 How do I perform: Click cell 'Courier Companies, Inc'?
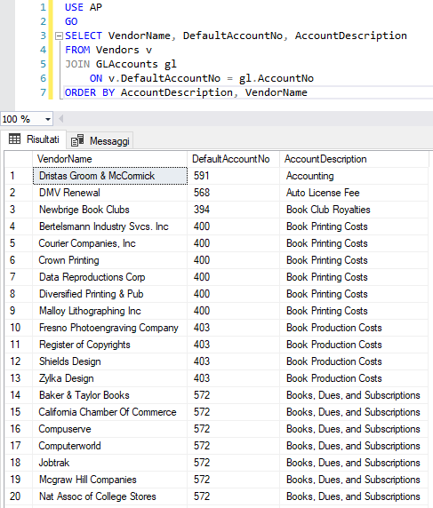click(x=110, y=243)
